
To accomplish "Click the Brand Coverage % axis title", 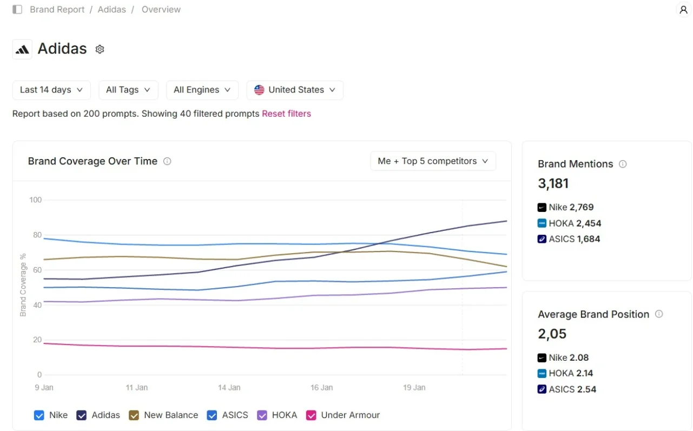I will click(23, 285).
